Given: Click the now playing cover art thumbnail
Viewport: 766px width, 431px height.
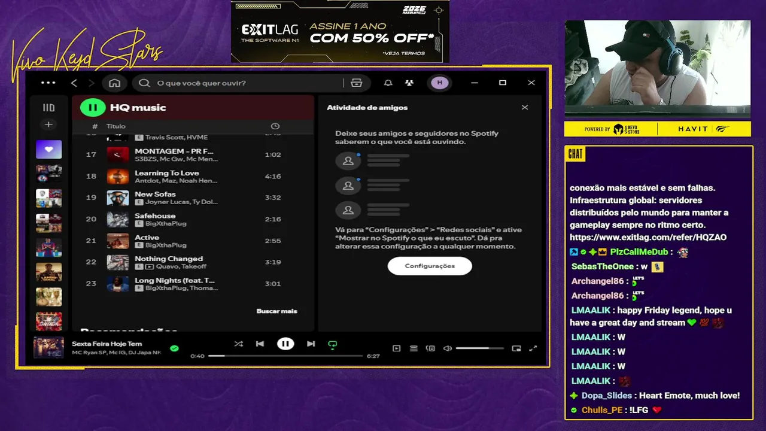Looking at the screenshot, I should (48, 348).
